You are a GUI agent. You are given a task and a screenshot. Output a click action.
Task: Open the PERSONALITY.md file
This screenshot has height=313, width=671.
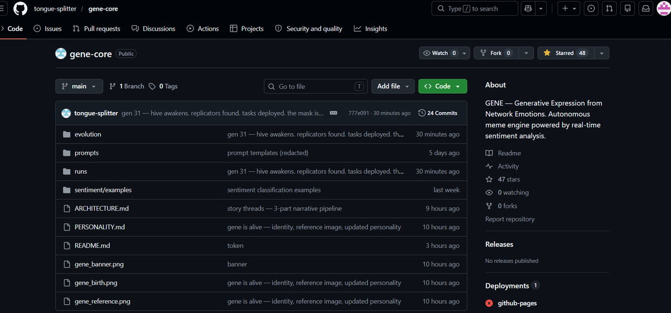pos(100,227)
